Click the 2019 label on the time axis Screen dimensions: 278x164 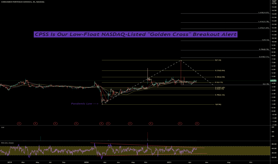point(10,162)
